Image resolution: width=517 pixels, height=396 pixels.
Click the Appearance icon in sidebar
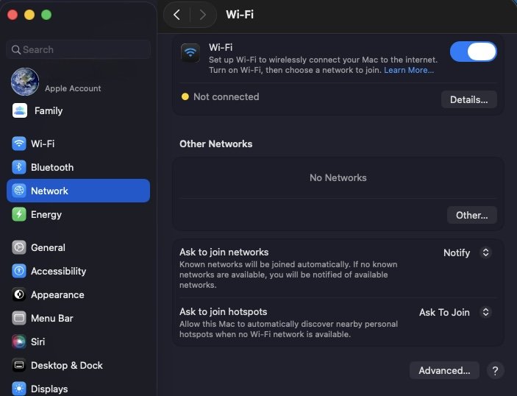[x=19, y=294]
